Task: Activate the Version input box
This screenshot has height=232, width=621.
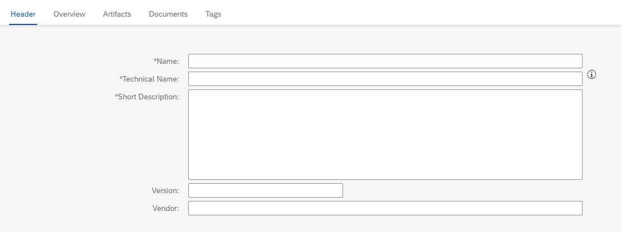Action: tap(265, 190)
